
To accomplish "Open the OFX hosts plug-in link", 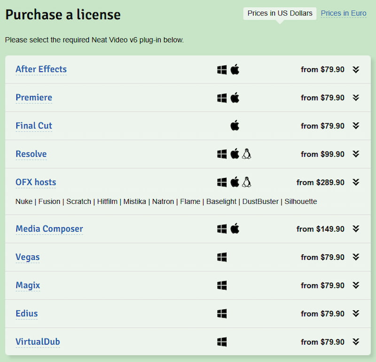I will pos(36,182).
